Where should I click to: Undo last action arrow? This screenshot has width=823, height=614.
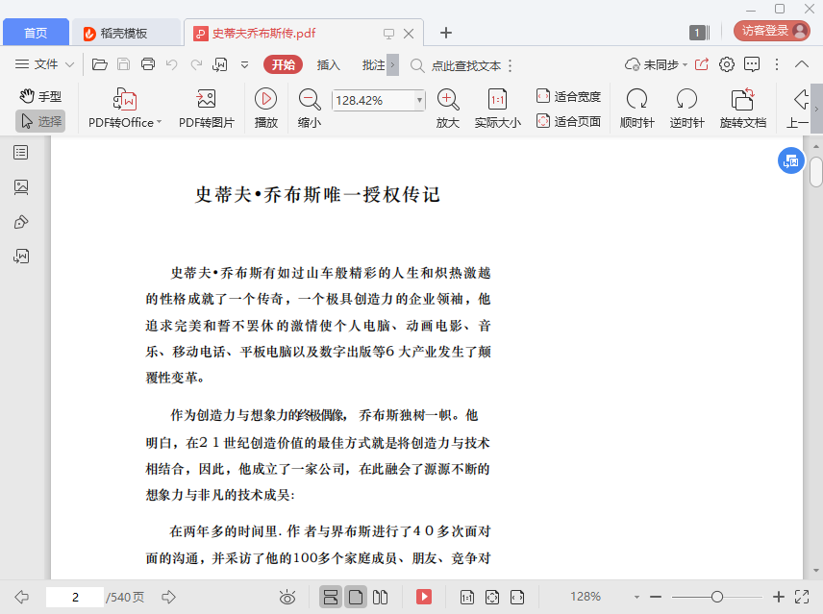[171, 64]
